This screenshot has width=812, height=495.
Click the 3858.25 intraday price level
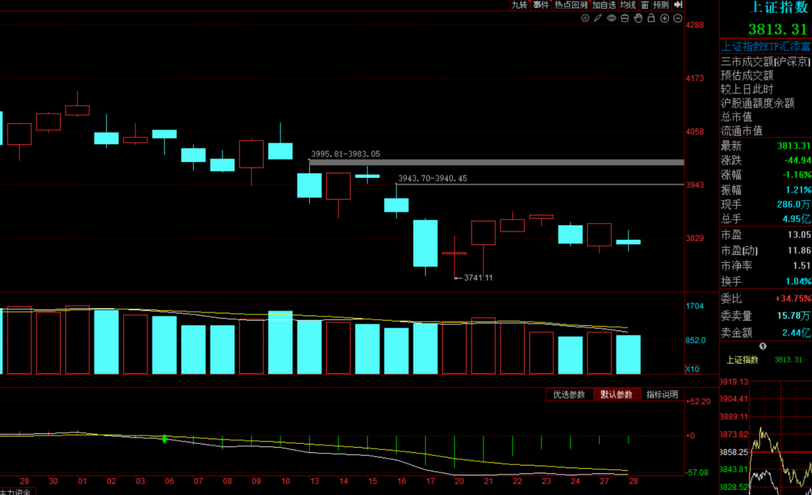pyautogui.click(x=734, y=452)
